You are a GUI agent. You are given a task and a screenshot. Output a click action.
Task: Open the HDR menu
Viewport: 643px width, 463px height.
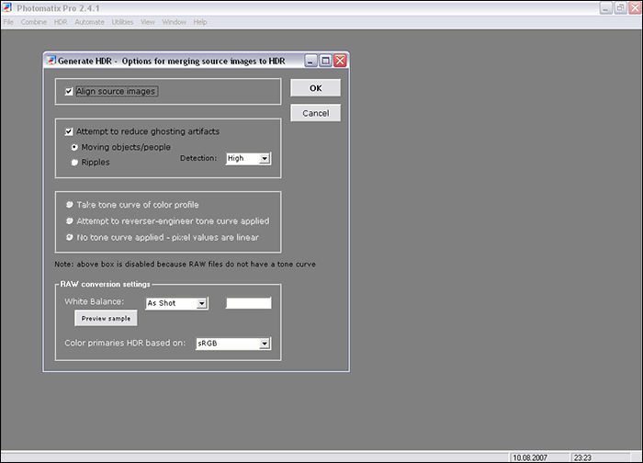61,22
